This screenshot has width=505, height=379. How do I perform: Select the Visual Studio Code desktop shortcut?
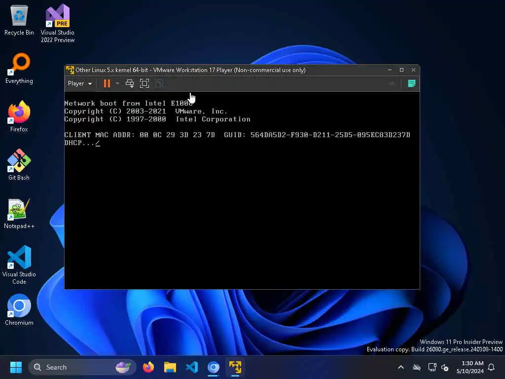(19, 265)
